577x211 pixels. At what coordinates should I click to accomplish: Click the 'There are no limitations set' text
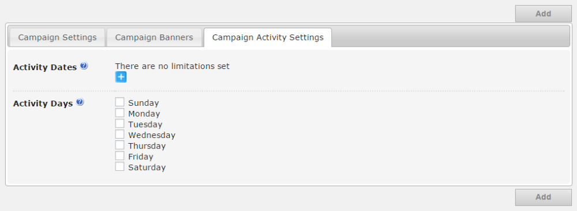(x=172, y=66)
